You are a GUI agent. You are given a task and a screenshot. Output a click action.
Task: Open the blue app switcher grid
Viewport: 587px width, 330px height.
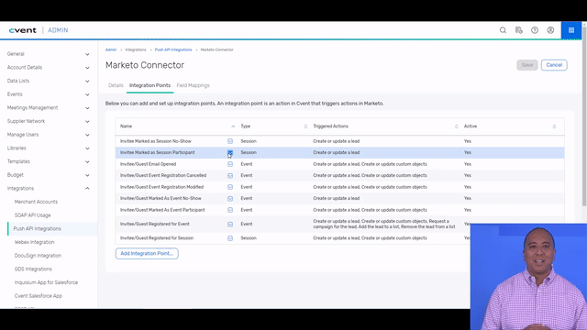pos(570,30)
